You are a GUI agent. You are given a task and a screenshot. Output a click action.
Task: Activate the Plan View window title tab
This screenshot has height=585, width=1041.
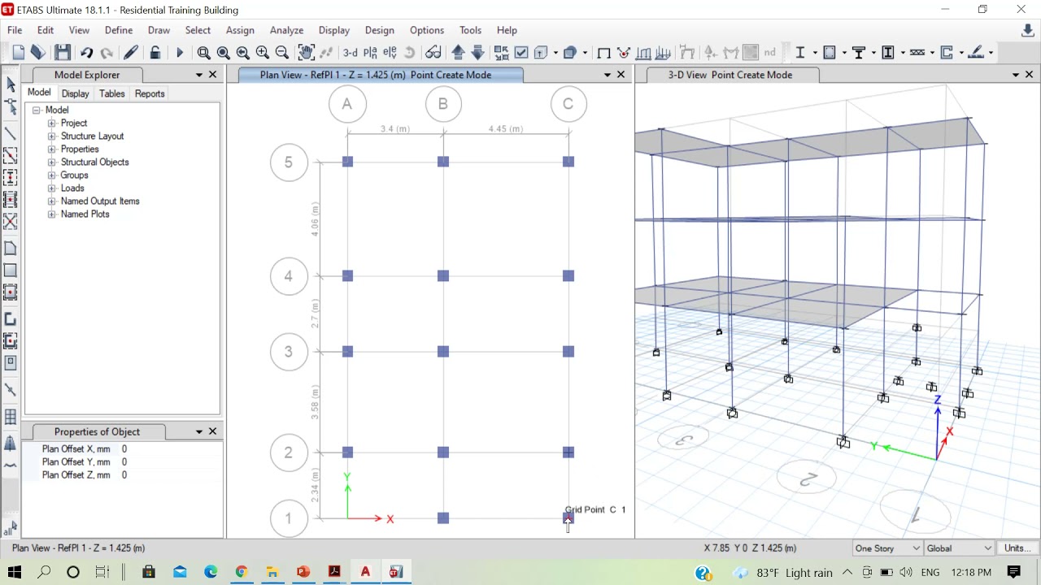pos(376,75)
